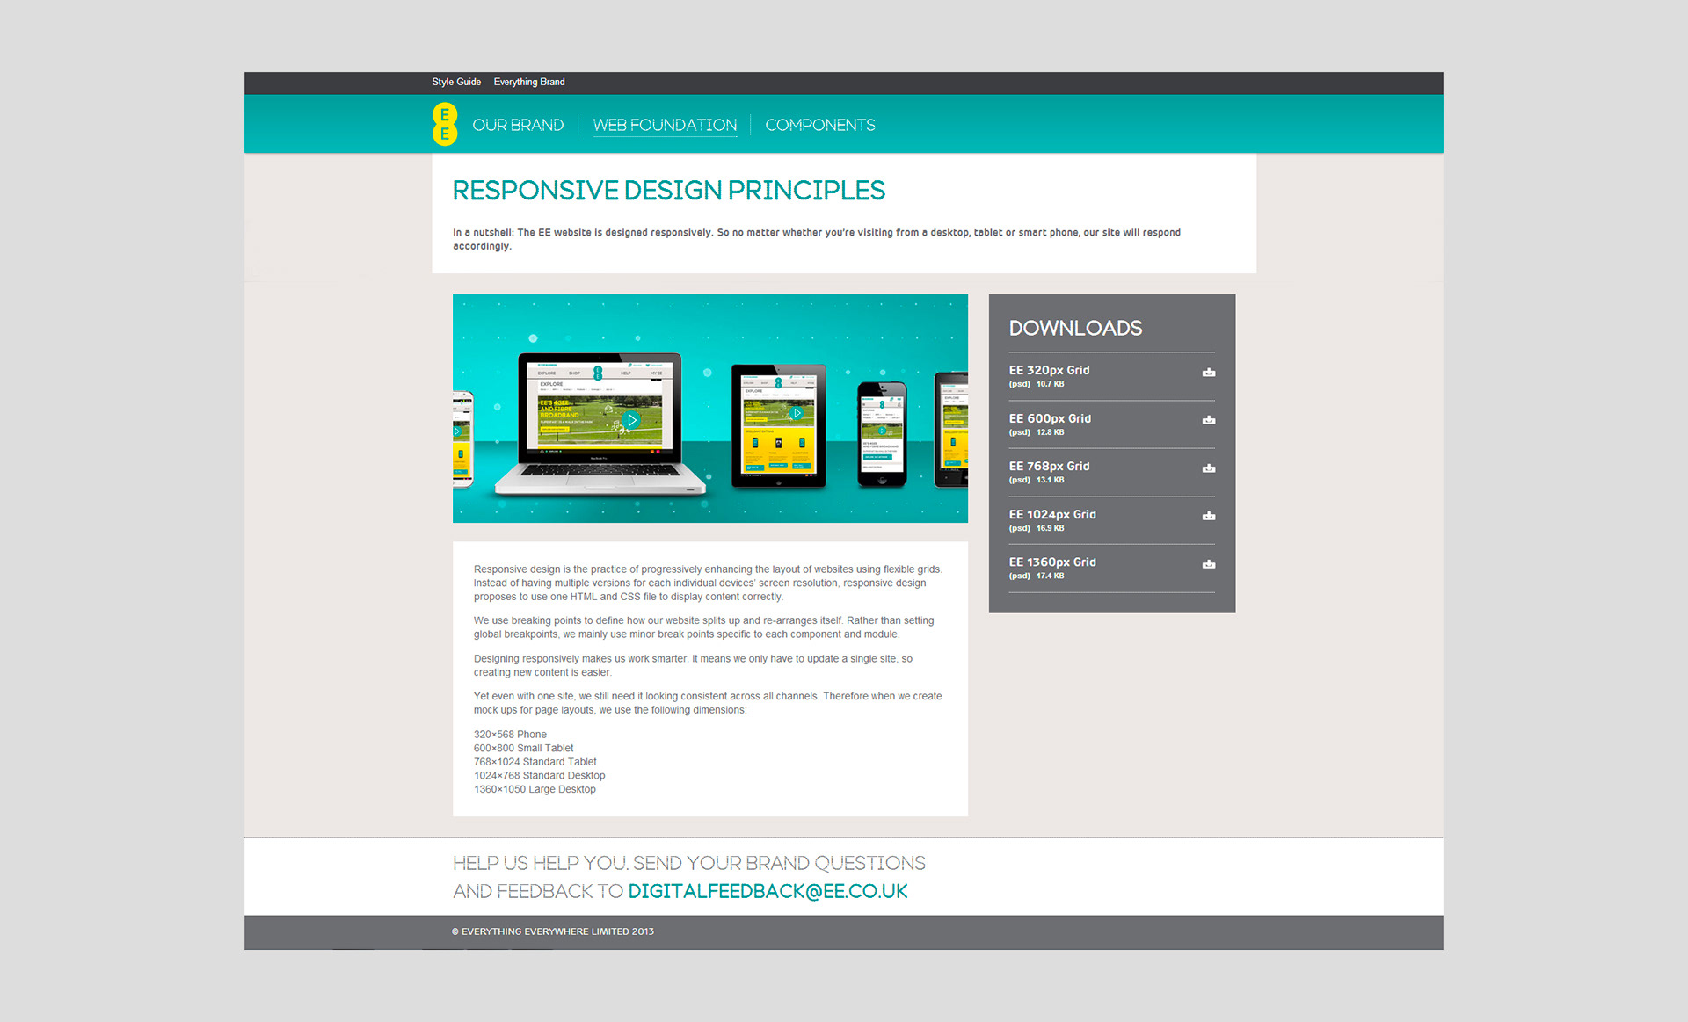1688x1022 pixels.
Task: Open the Our Brand menu
Action: (518, 125)
